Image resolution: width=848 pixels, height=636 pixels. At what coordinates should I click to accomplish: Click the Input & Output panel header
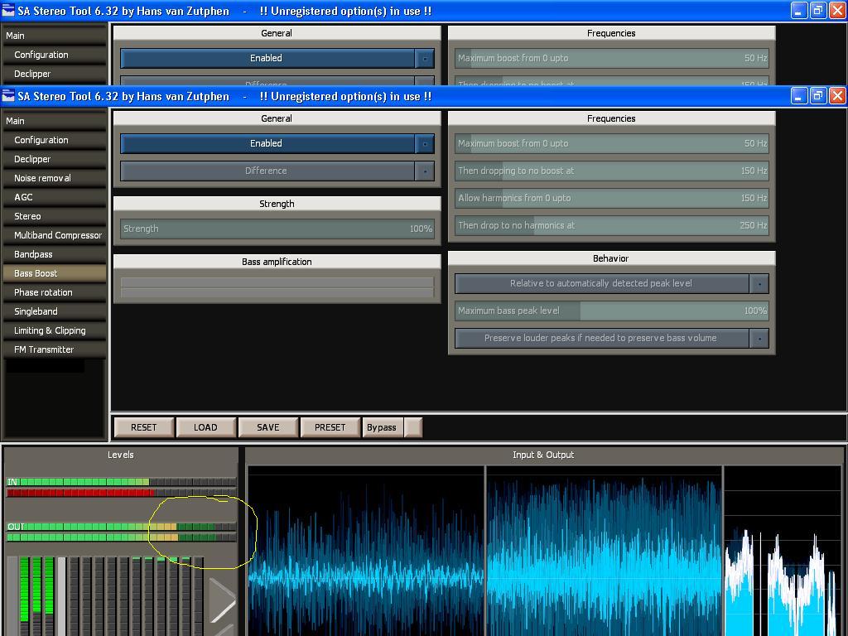pos(543,455)
